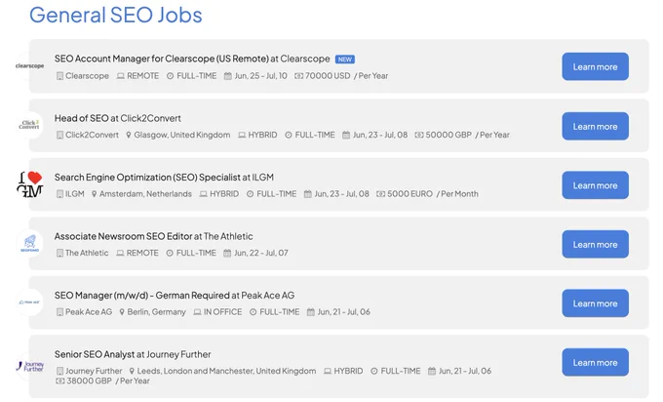Click location pin beside Leeds, London and Manchester

[132, 371]
